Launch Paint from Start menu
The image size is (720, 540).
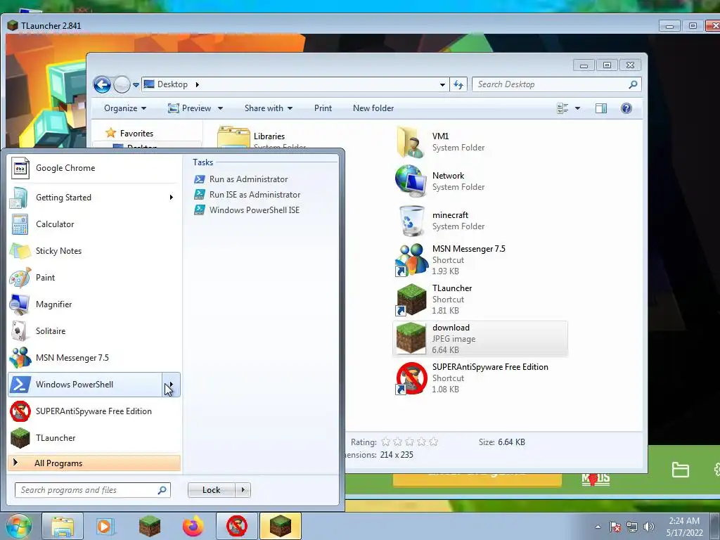click(94, 277)
